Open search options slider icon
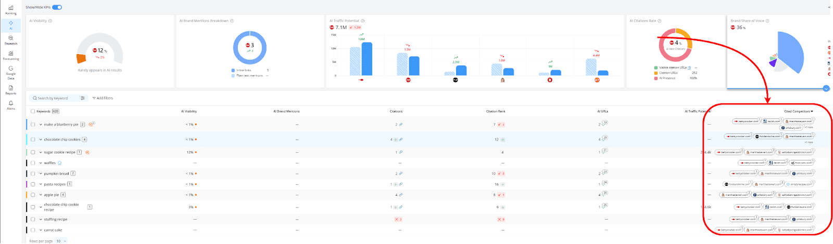 click(83, 98)
